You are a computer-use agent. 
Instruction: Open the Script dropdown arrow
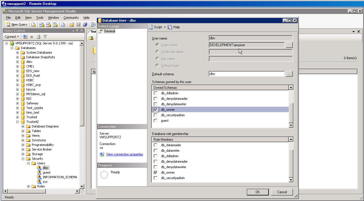[165, 27]
